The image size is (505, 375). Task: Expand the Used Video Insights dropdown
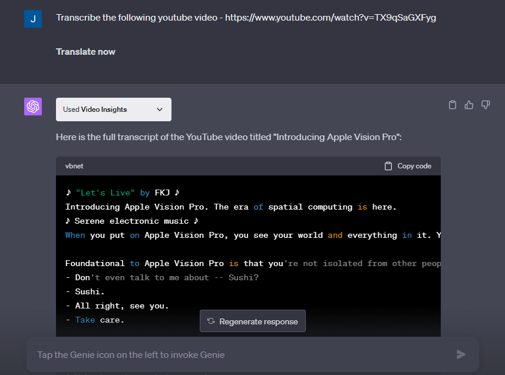[114, 109]
